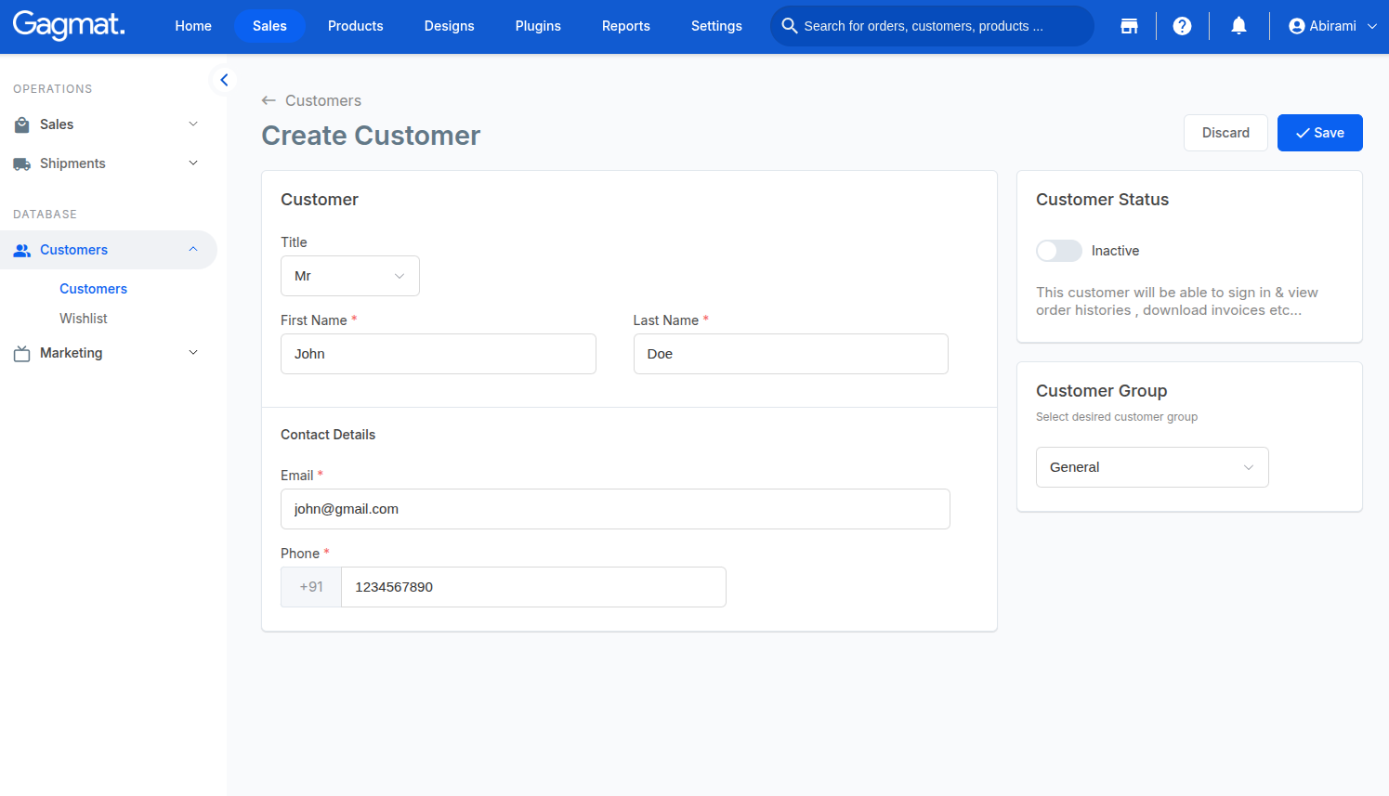
Task: Open the Plugins menu
Action: click(x=538, y=26)
